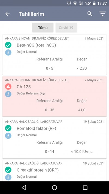Tap the back arrow in the header
The width and height of the screenshot is (109, 194).
tap(7, 14)
